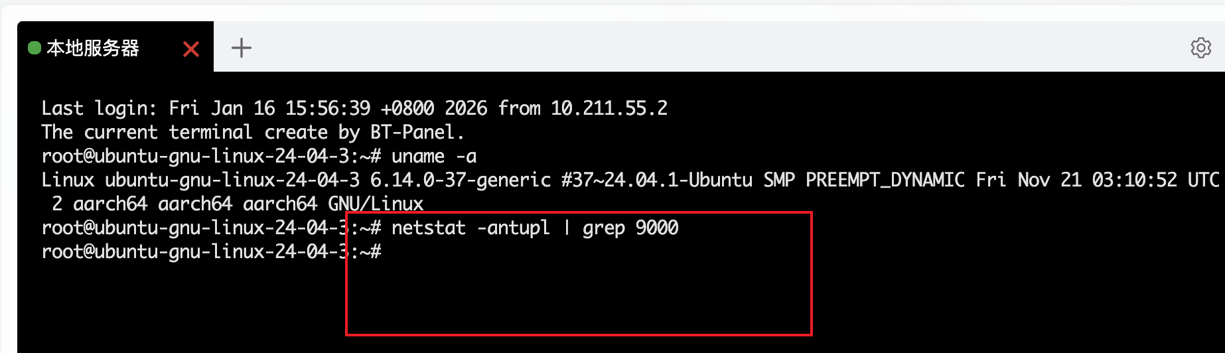Click the 'Last login:' text
The width and height of the screenshot is (1225, 353).
point(99,109)
